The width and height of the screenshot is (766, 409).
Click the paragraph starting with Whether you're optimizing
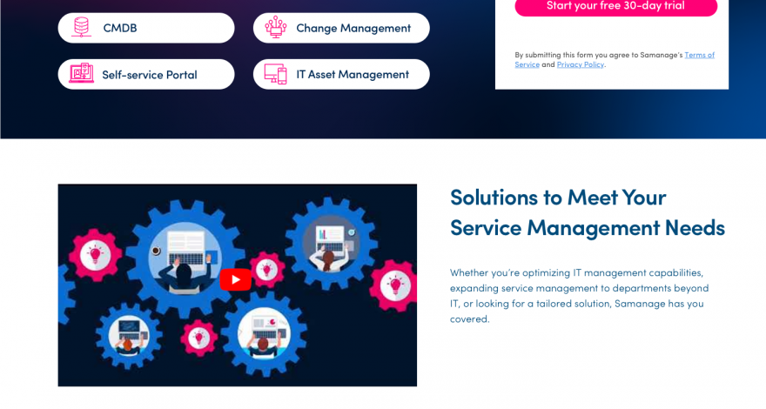(581, 295)
